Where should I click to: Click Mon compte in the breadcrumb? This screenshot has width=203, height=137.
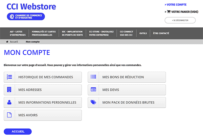(x=32, y=42)
